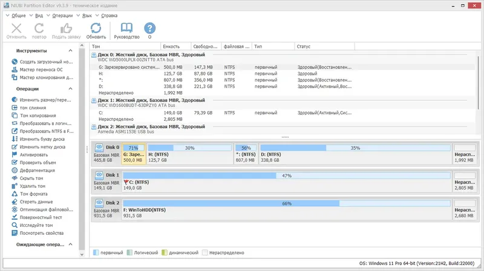Click Disk 2 header icon
Screen dimensions: 484x271
point(99,203)
